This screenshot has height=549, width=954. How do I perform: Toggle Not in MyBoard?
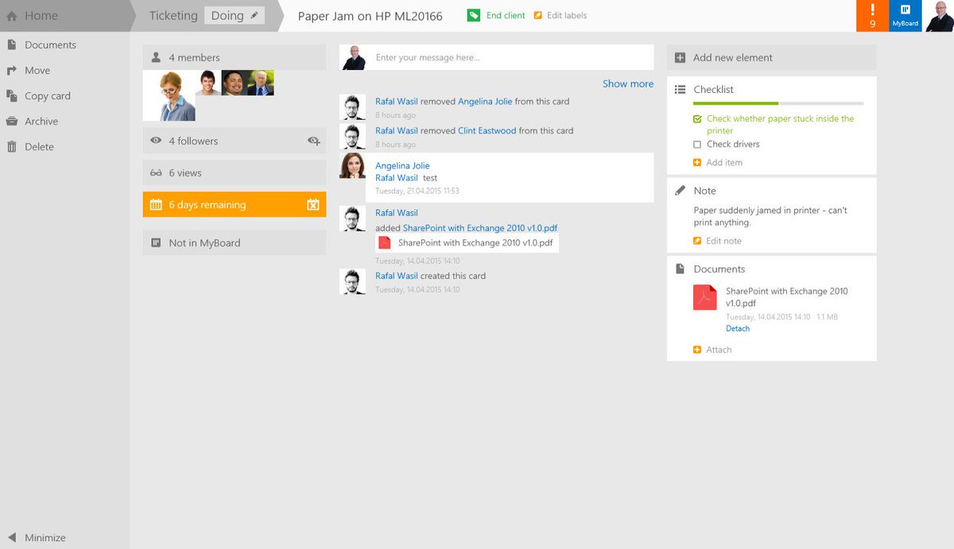tap(235, 243)
